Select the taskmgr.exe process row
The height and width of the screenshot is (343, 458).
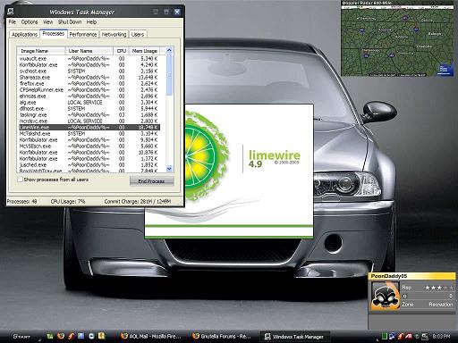(x=89, y=115)
